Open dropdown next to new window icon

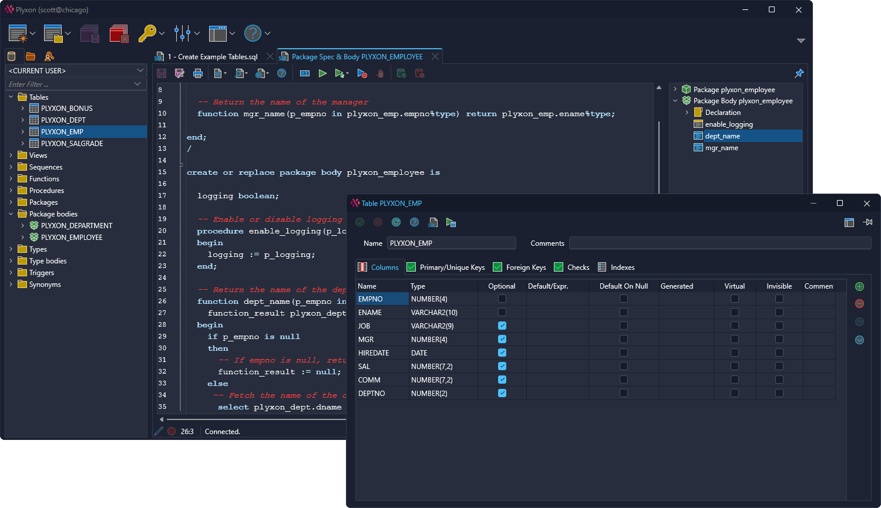[33, 33]
